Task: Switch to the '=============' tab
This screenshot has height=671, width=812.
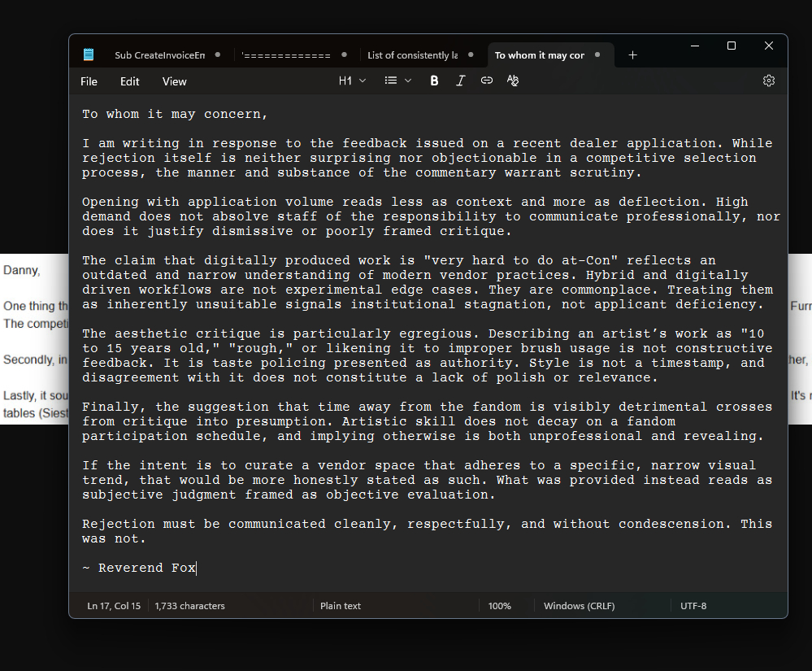Action: coord(286,55)
